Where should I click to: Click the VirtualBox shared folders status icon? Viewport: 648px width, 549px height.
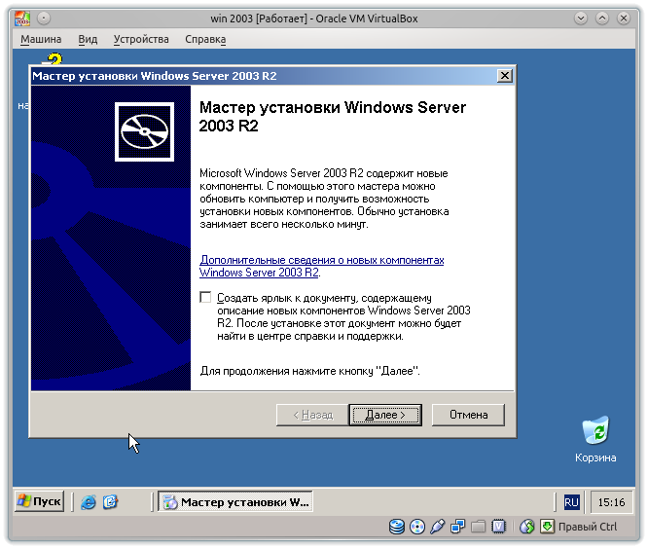[478, 527]
